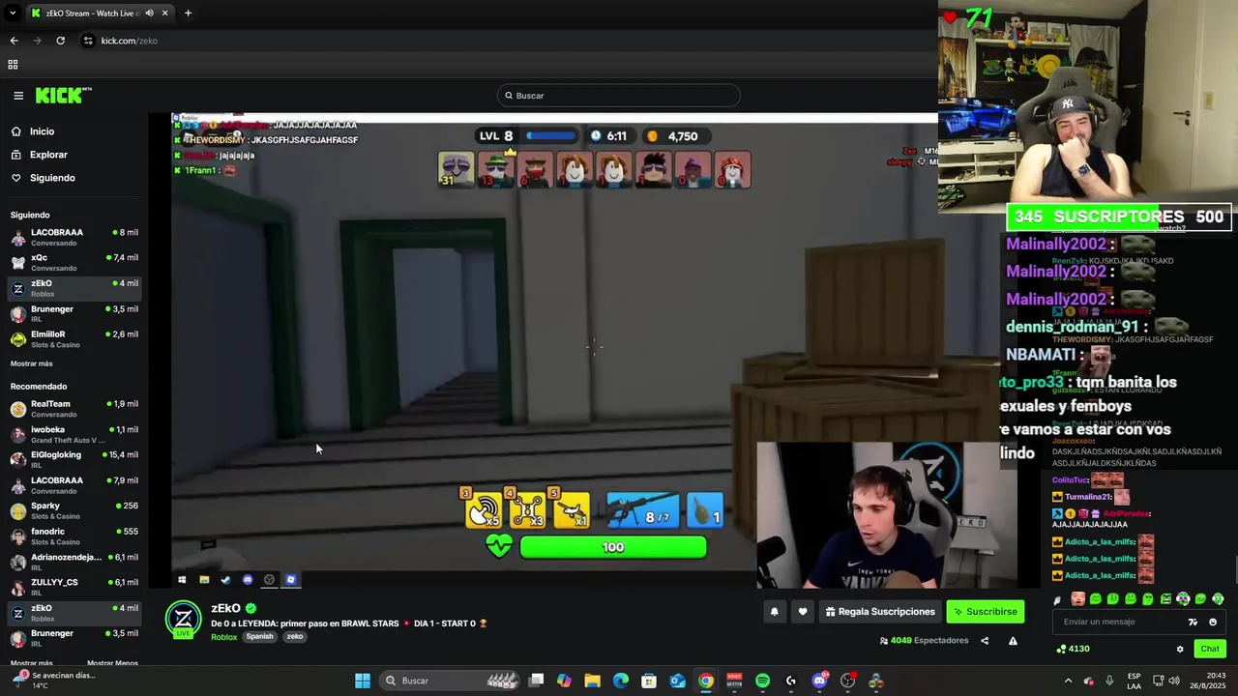
Task: Go to Inicio in the sidebar
Action: coord(42,131)
